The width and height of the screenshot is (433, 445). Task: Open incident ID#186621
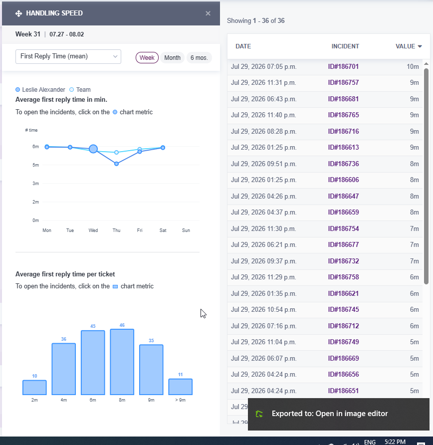pos(343,293)
